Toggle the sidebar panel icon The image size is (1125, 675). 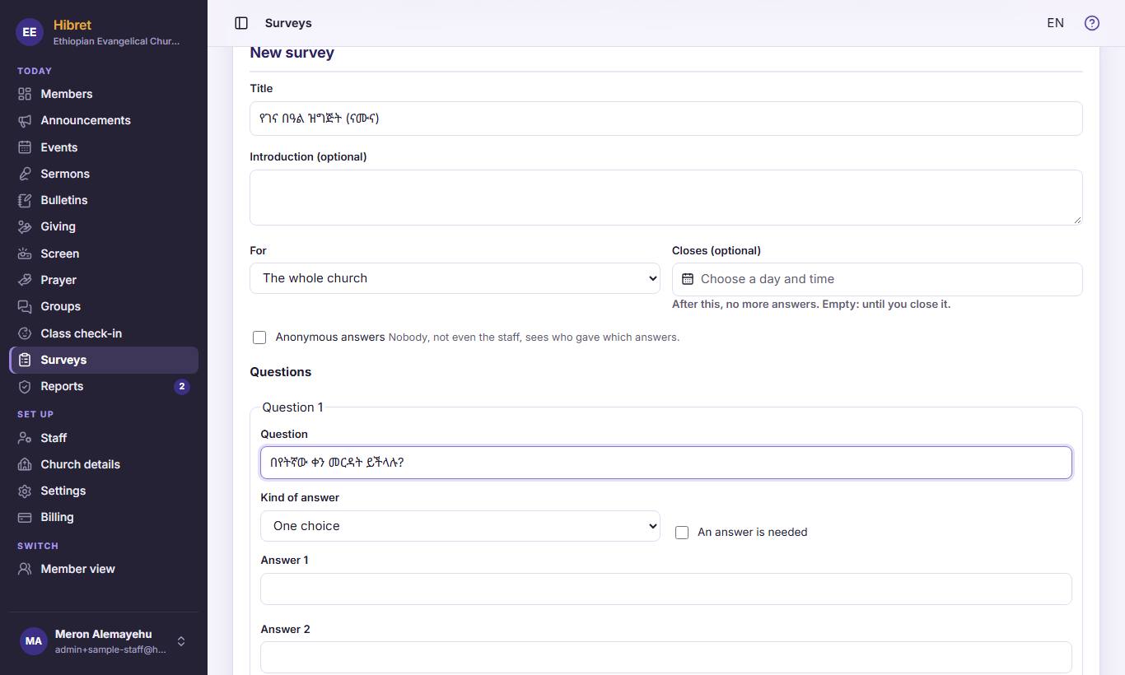[241, 23]
